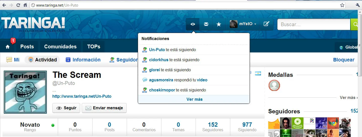
Task: Switch to the Mi profile tab
Action: coord(13,60)
